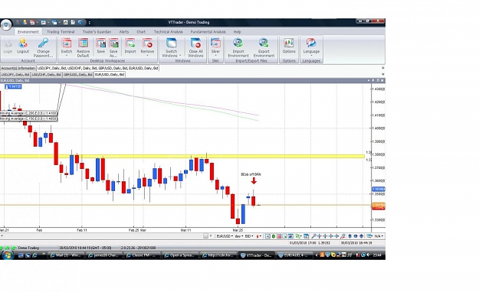Viewport: 479px width, 292px height.
Task: Switch to the Fundamental Analysis ribbon tab
Action: click(x=208, y=31)
